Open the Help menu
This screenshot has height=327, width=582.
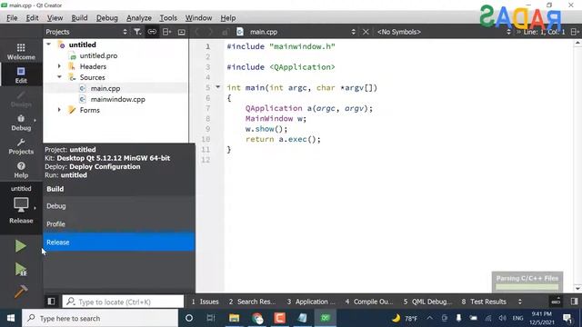pyautogui.click(x=228, y=18)
